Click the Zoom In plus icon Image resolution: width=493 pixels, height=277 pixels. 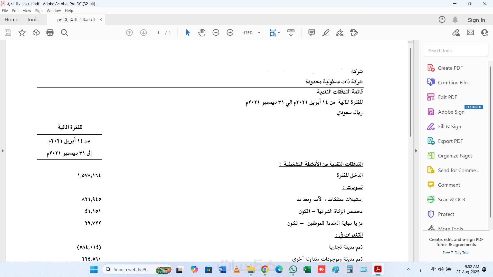230,33
